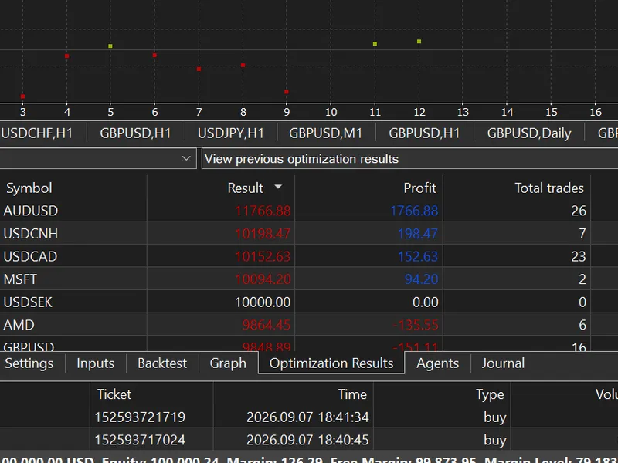
Task: Switch to the USDJPY,H1 chart tab
Action: [230, 133]
